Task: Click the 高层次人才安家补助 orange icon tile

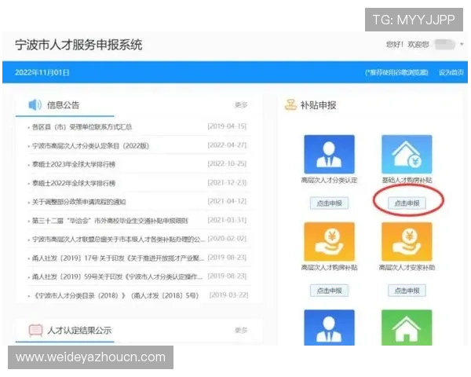Action: pos(407,241)
